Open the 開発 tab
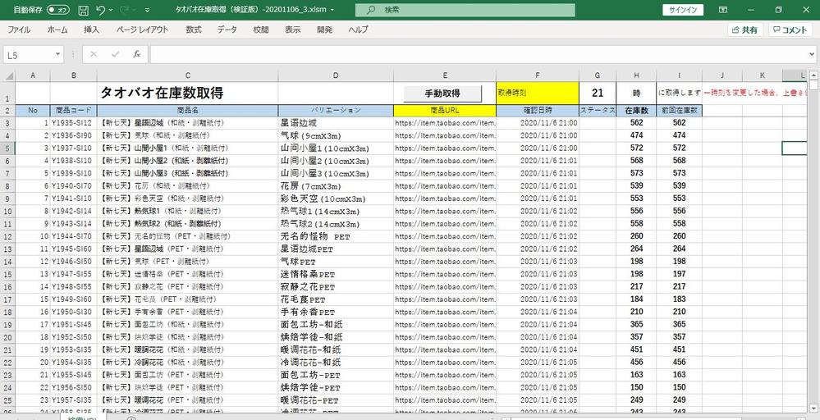The width and height of the screenshot is (820, 420). [x=324, y=30]
